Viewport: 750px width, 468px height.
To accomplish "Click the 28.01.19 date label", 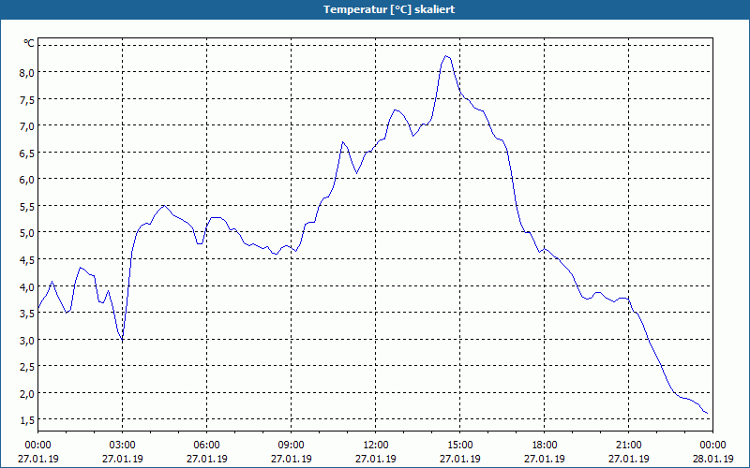I will pyautogui.click(x=712, y=459).
